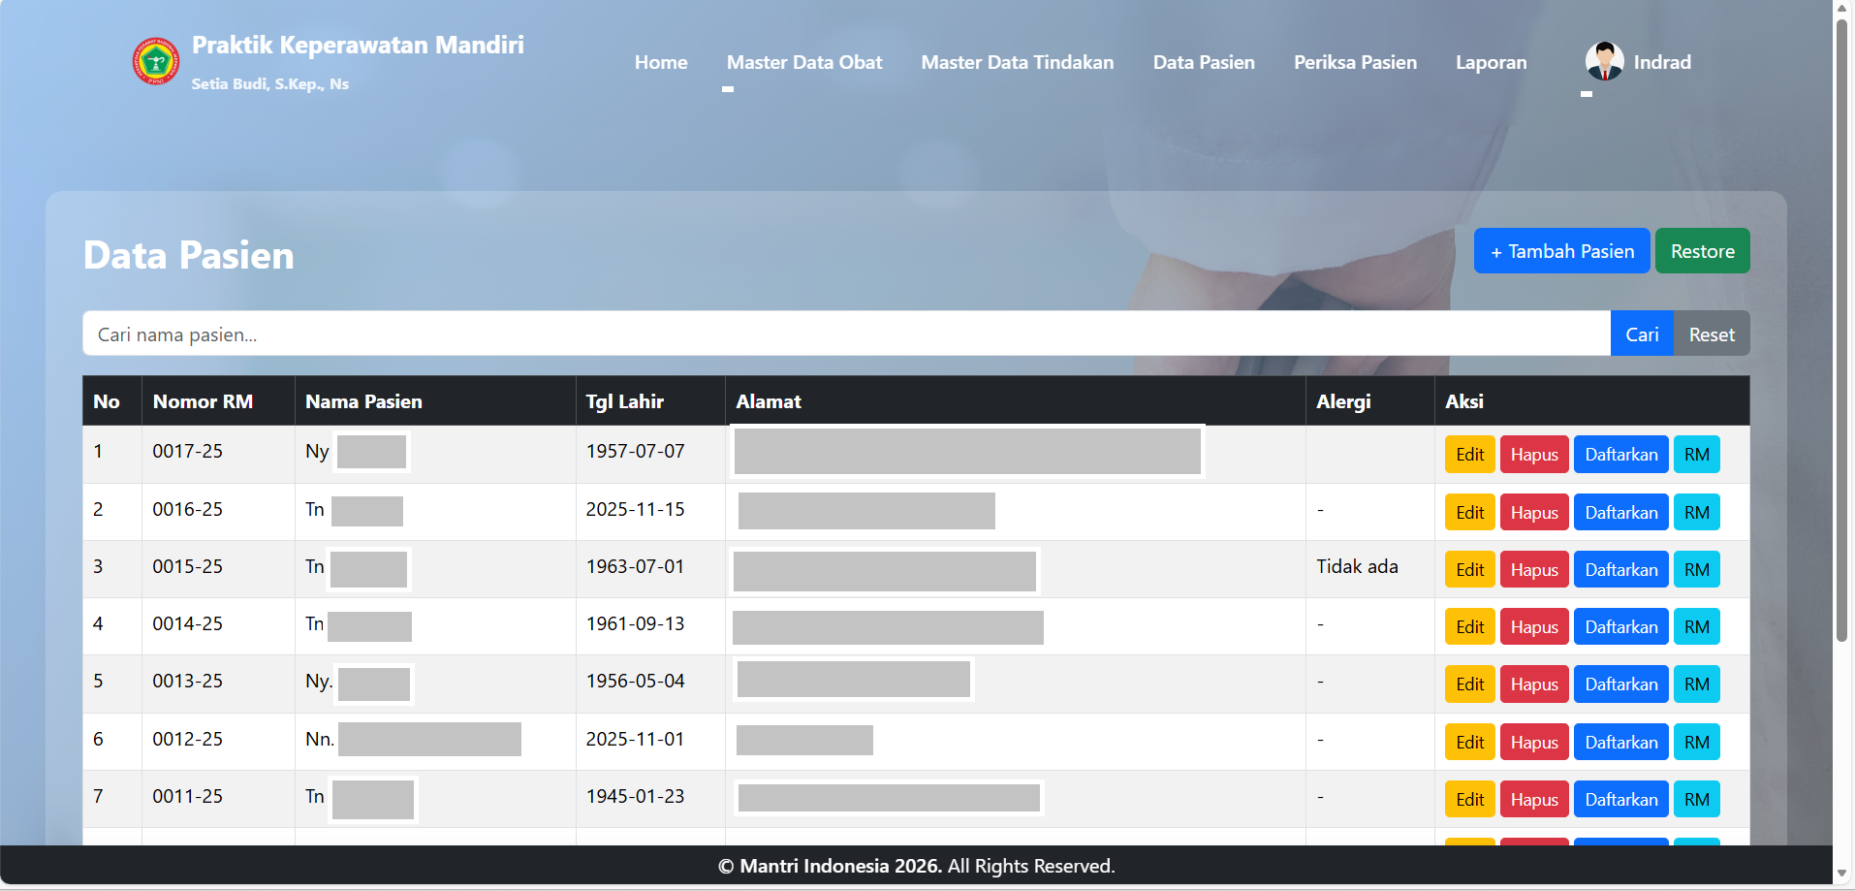The height and width of the screenshot is (891, 1855).
Task: Open the Indrad user dropdown
Action: pyautogui.click(x=1661, y=62)
